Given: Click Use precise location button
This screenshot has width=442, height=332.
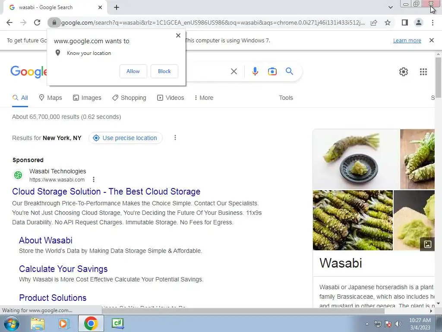Looking at the screenshot, I should click(x=126, y=138).
